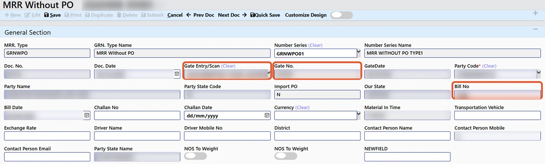Click the Party Name field

(92, 94)
